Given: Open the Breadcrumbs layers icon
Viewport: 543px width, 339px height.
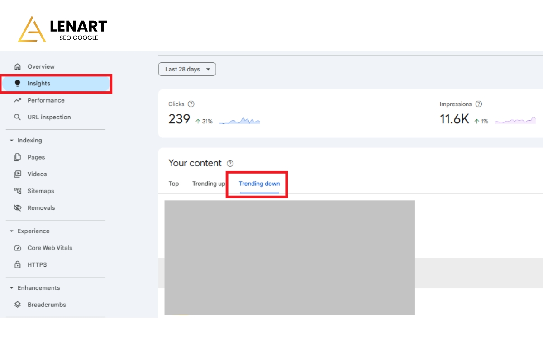Looking at the screenshot, I should click(18, 305).
